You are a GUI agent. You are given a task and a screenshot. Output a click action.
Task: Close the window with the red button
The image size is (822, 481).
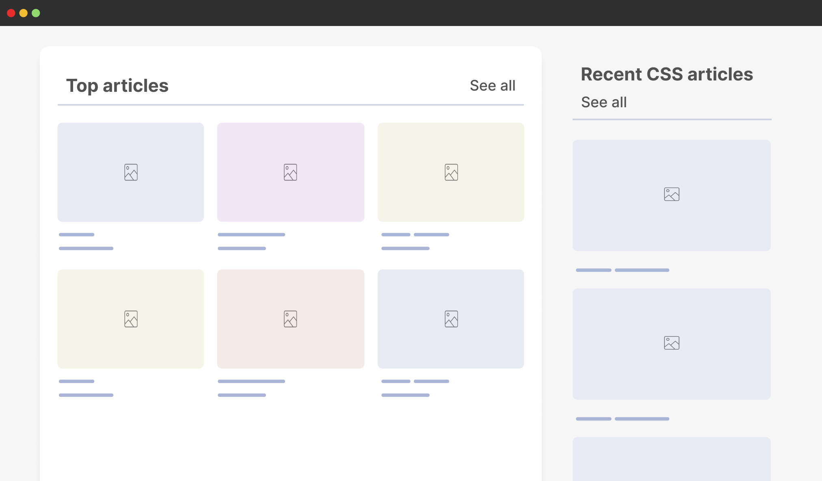tap(11, 13)
